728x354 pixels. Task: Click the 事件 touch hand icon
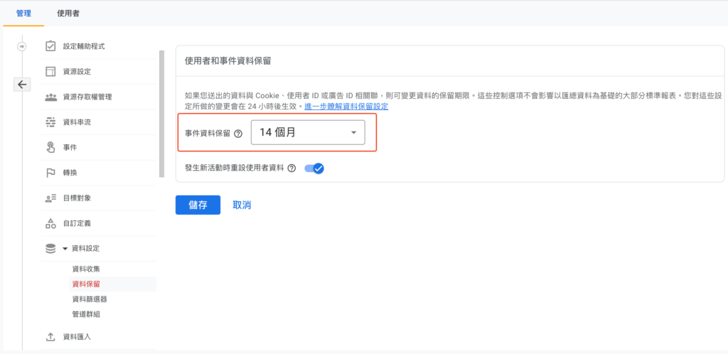[x=50, y=148]
